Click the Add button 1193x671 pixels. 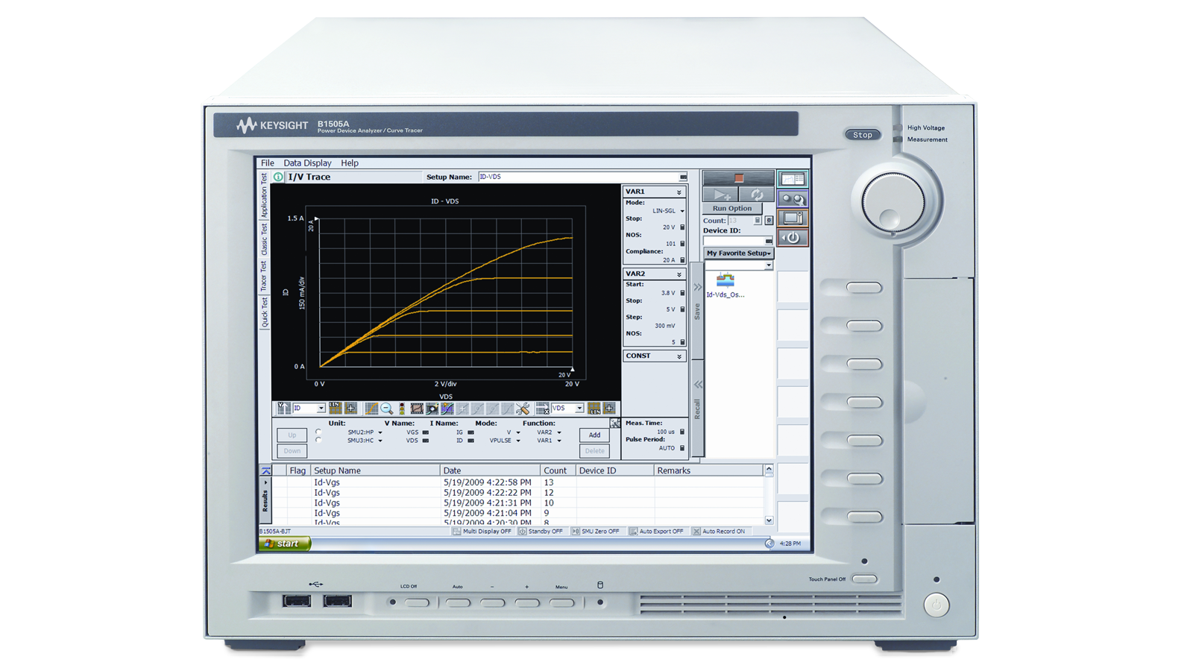[594, 435]
